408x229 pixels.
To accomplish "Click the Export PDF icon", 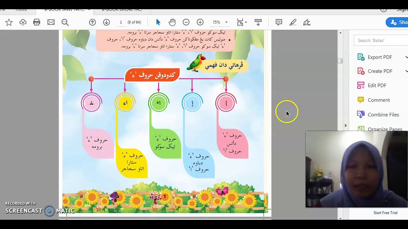I will pyautogui.click(x=361, y=57).
